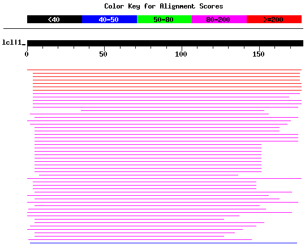This screenshot has height=245, width=305.
Task: Click the black lcl|1_ query bar
Action: click(165, 43)
